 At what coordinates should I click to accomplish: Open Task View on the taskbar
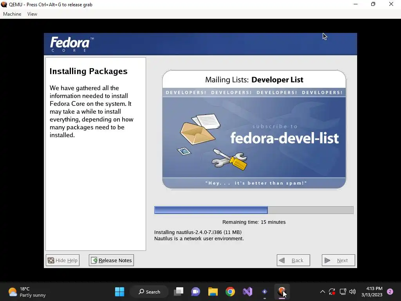click(x=179, y=292)
